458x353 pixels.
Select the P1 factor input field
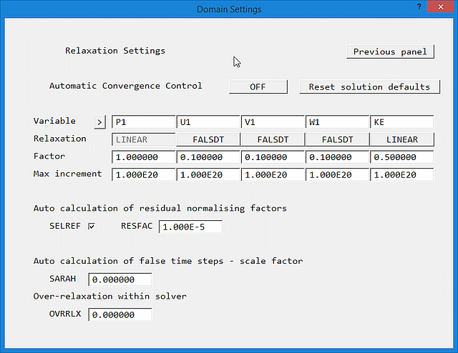143,157
